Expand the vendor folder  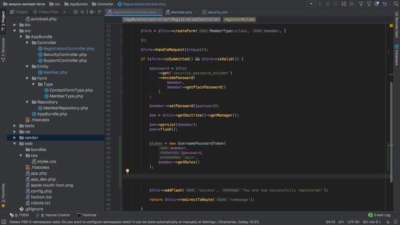pos(14,137)
